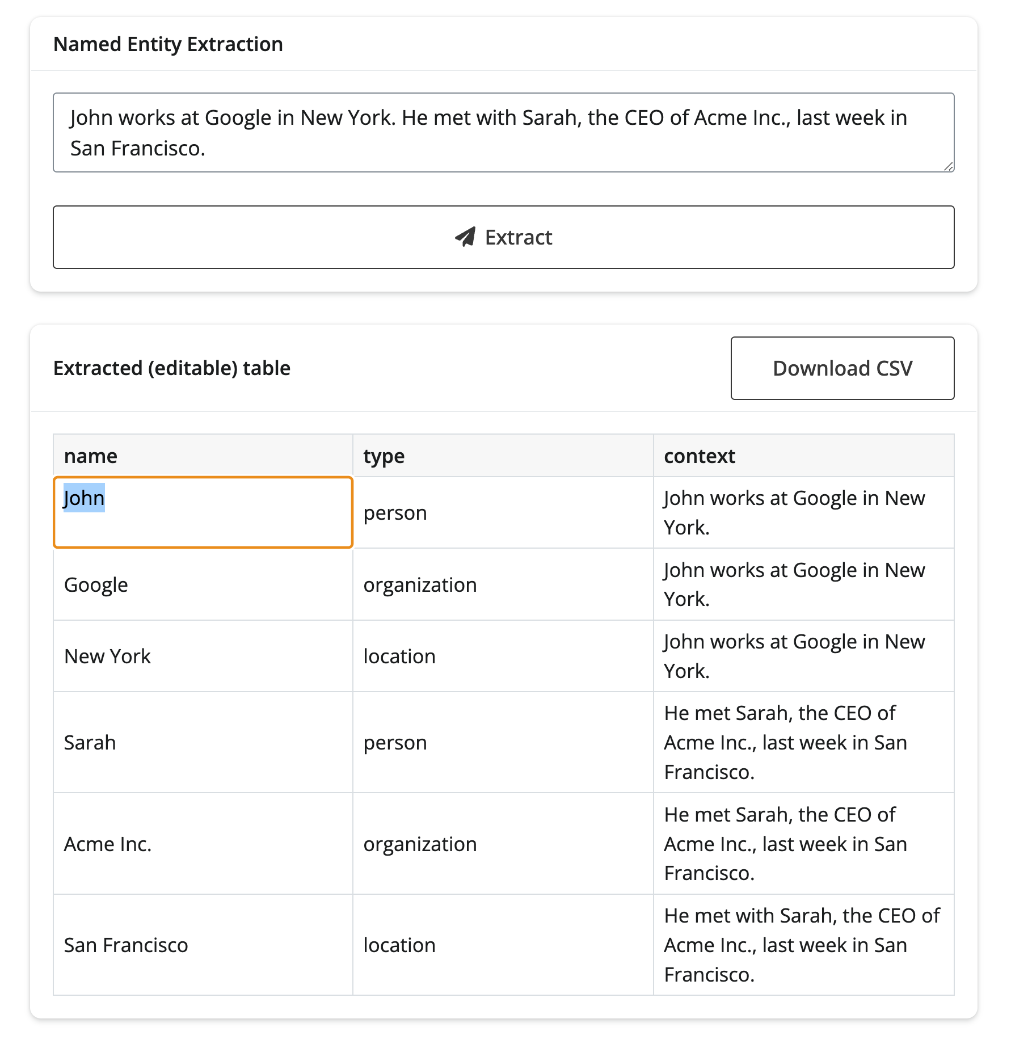Edit the organization type for Acme Inc.
Viewport: 1011px width, 1044px height.
(503, 844)
